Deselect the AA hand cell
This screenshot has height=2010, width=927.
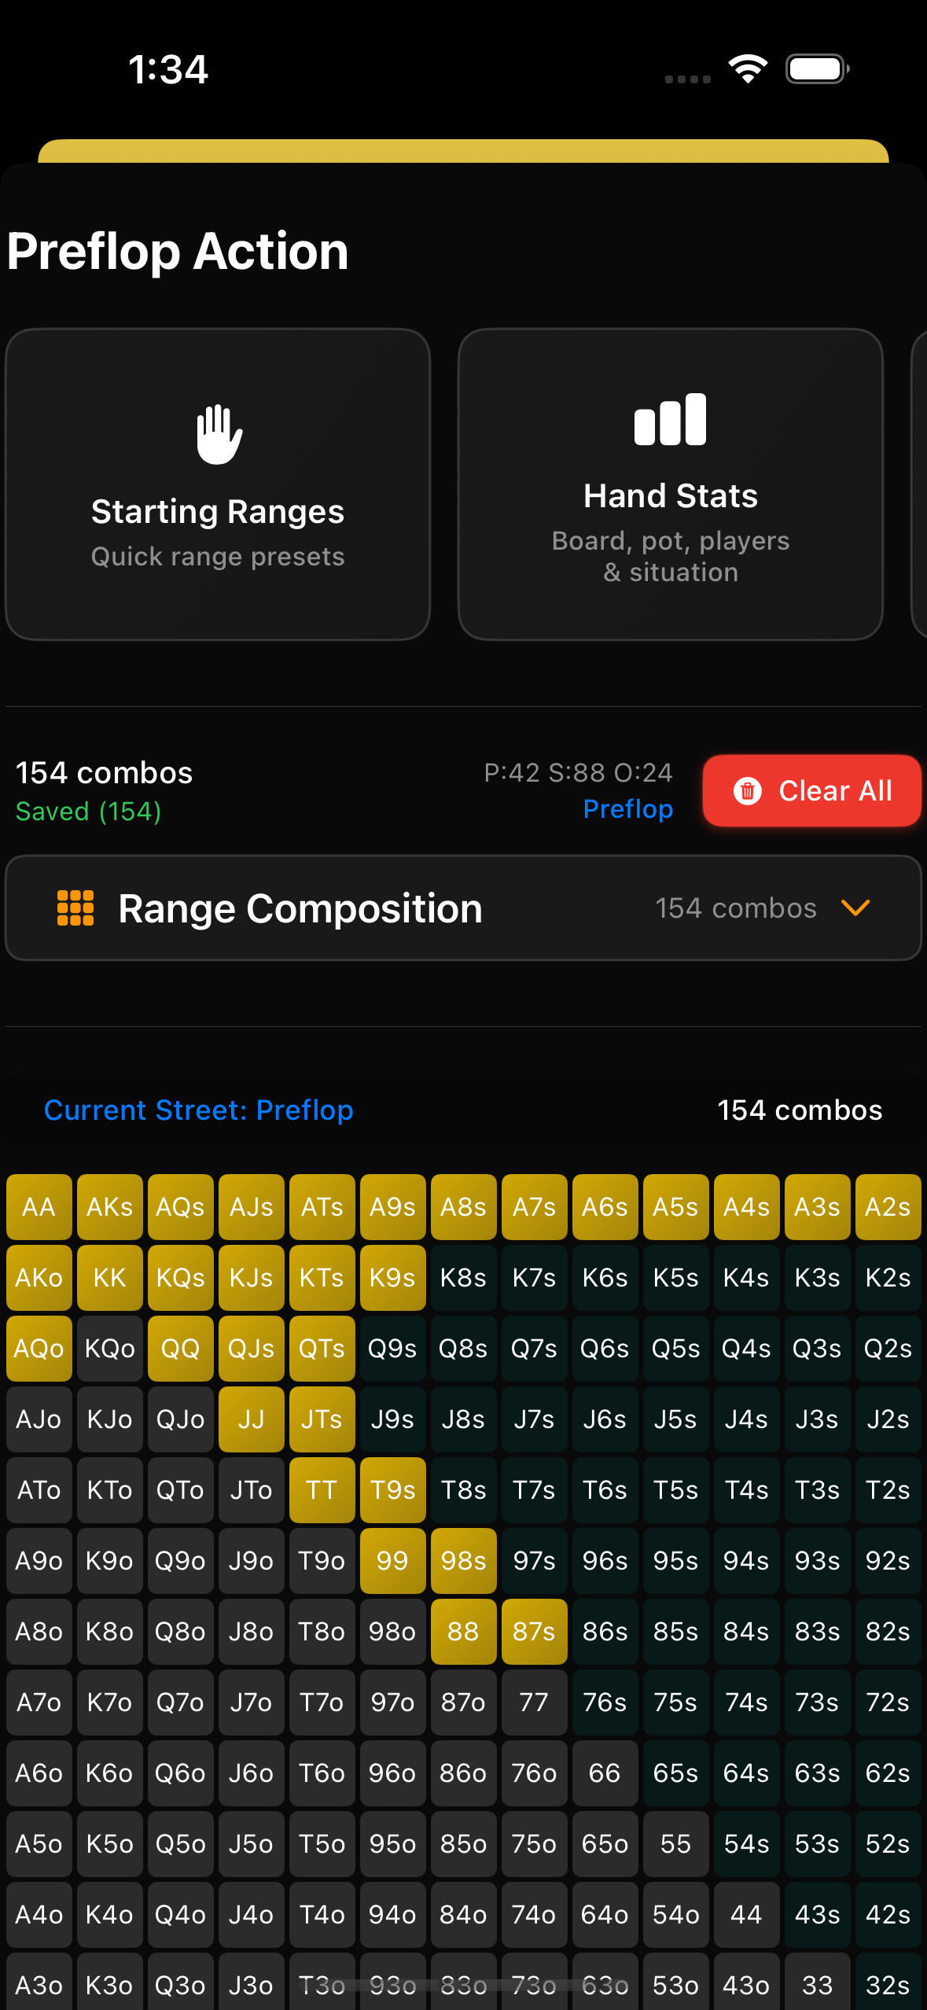pyautogui.click(x=39, y=1206)
